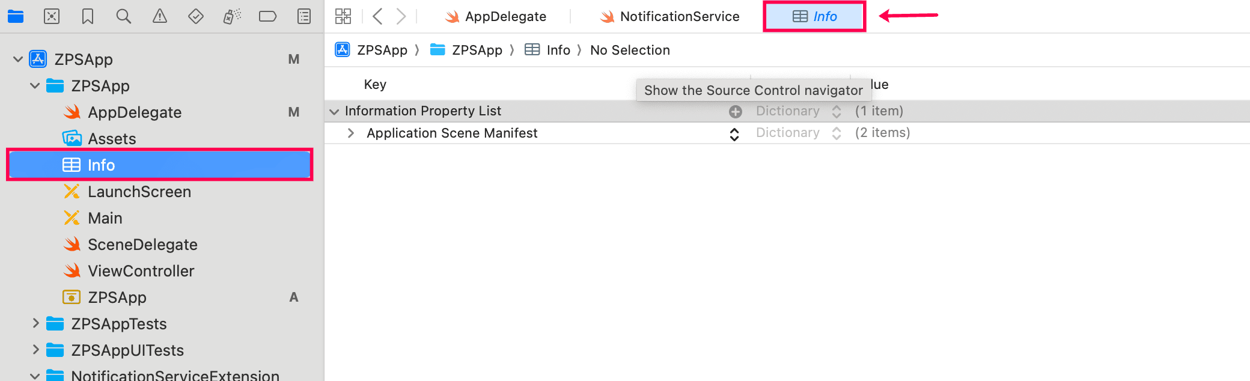Open the Test navigator diamond icon
Viewport: 1250px width, 381px height.
click(x=196, y=16)
